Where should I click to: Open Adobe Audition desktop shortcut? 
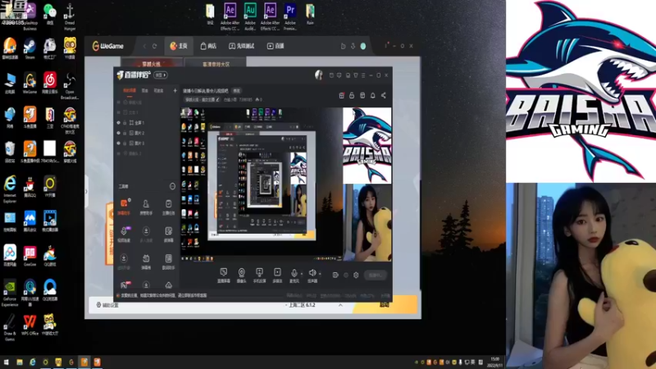click(x=250, y=16)
